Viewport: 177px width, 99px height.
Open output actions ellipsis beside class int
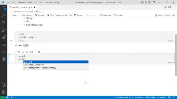(x=11, y=45)
